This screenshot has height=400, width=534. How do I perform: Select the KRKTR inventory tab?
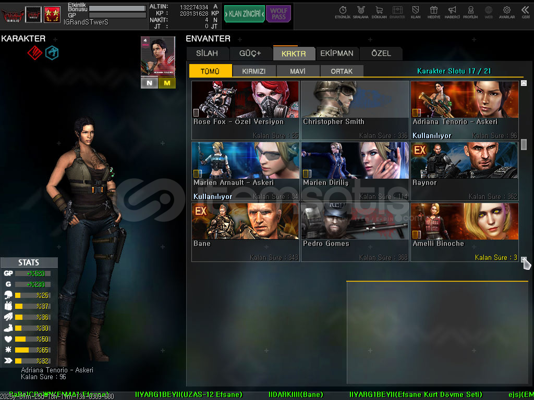click(294, 54)
